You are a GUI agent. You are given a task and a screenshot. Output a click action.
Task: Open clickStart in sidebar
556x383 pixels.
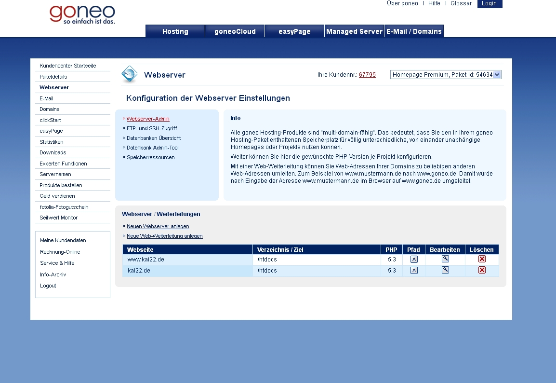tap(50, 120)
